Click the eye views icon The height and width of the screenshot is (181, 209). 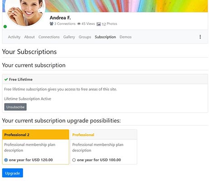tap(79, 24)
